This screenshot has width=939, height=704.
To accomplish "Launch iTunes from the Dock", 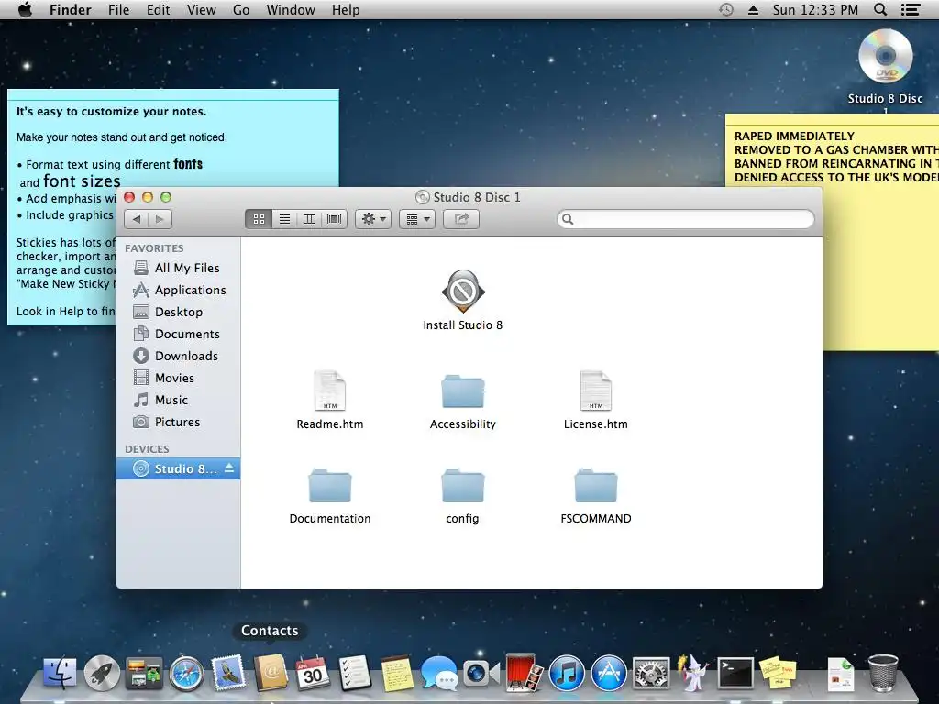I will pyautogui.click(x=567, y=673).
